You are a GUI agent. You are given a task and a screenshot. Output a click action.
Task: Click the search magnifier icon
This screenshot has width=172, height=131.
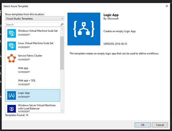point(62,25)
